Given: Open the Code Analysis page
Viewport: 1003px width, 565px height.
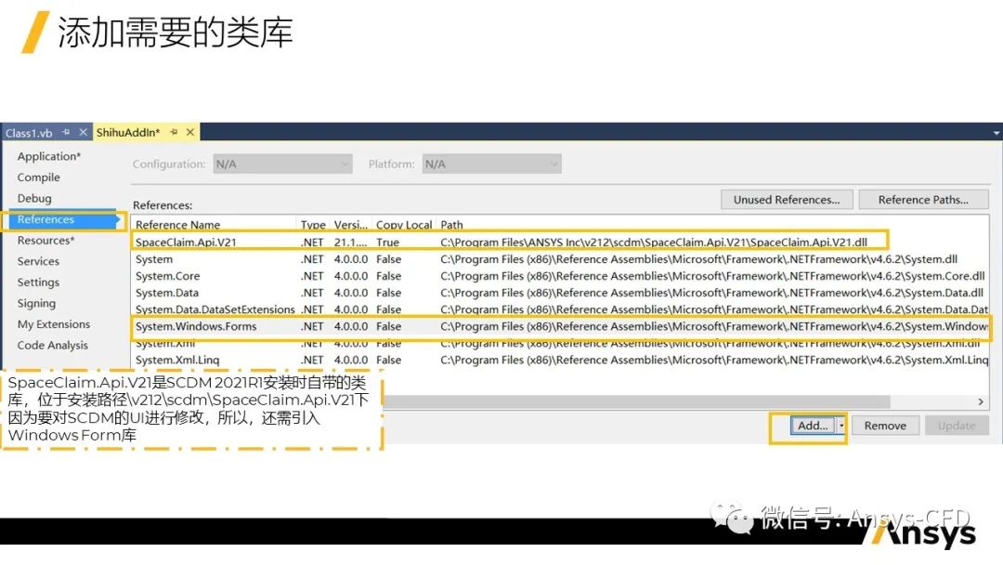Looking at the screenshot, I should click(52, 346).
